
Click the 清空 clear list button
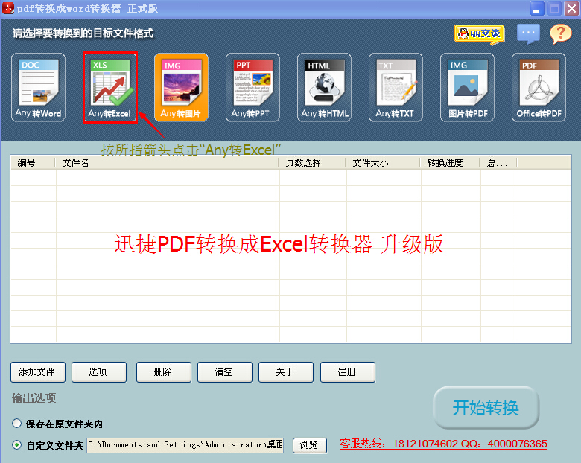(x=225, y=372)
